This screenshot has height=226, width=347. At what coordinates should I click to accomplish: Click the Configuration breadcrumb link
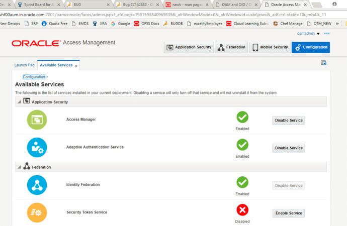(34, 77)
